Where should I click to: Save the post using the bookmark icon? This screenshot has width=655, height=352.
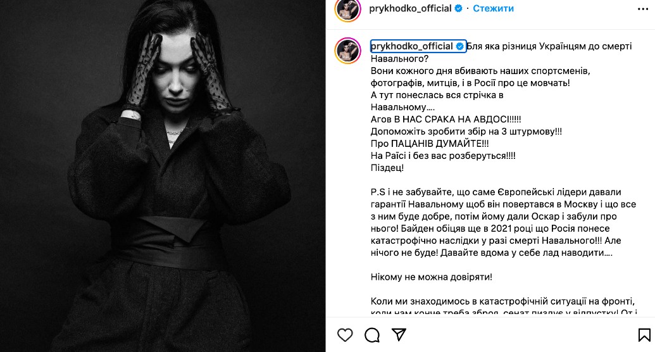pyautogui.click(x=644, y=335)
